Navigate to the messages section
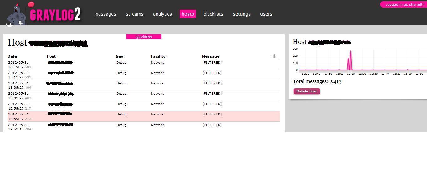This screenshot has height=186, width=427. coord(105,14)
